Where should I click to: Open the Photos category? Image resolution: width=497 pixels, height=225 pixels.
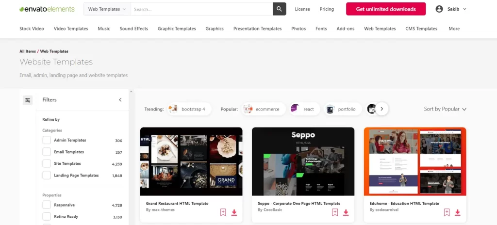pos(298,29)
